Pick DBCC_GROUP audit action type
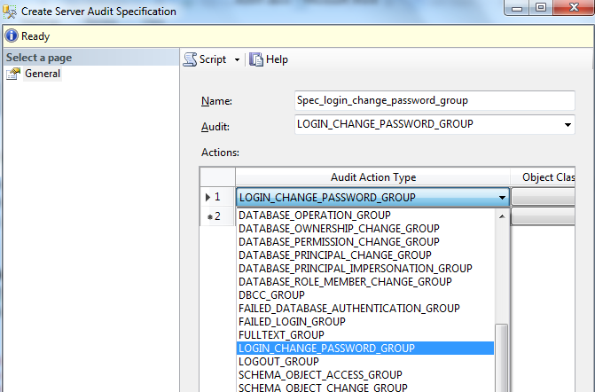595x392 pixels. click(x=271, y=294)
